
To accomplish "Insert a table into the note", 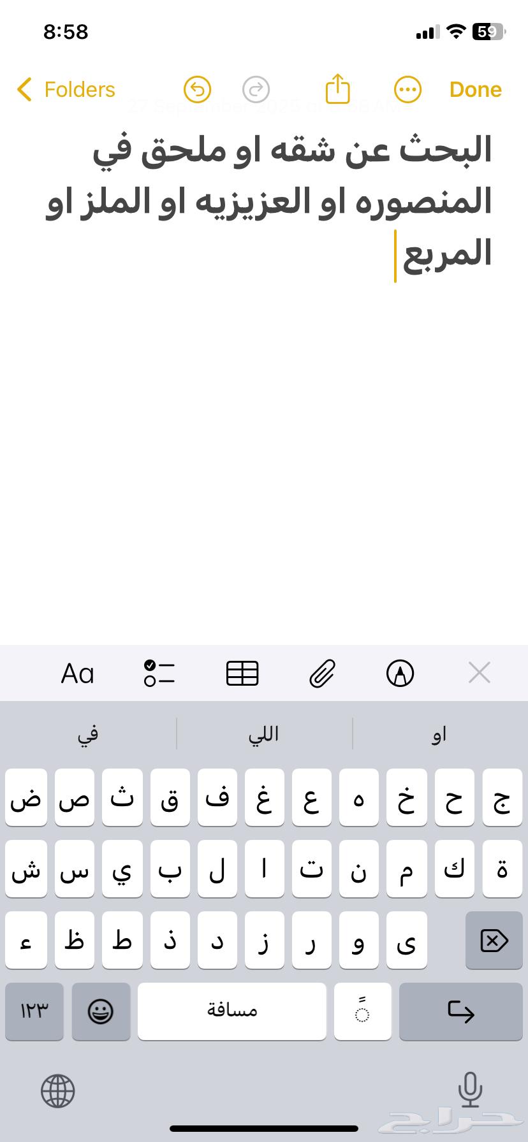I will (x=242, y=674).
